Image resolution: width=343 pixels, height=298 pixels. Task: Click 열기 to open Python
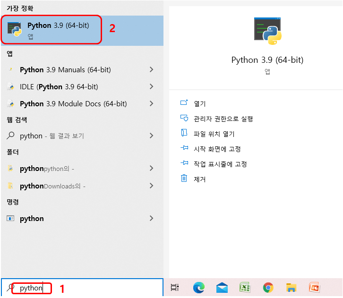tap(200, 103)
